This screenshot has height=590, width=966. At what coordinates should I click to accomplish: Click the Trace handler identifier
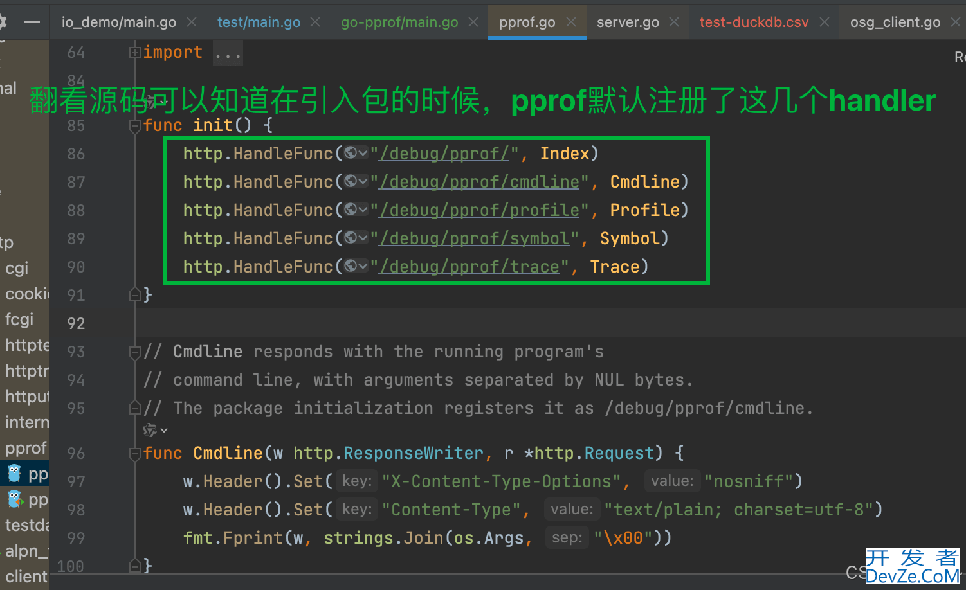(615, 267)
